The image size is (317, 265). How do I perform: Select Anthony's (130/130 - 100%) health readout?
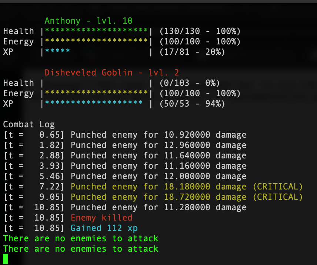pos(200,31)
